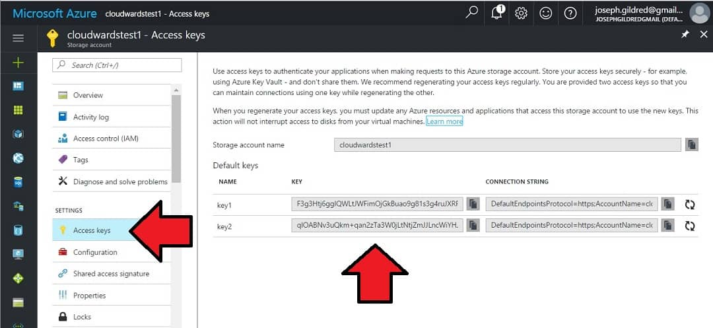The height and width of the screenshot is (328, 713).
Task: Open Diagnose and solve problems
Action: 112,181
